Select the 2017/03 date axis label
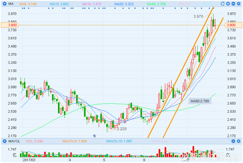 [x=29, y=160]
